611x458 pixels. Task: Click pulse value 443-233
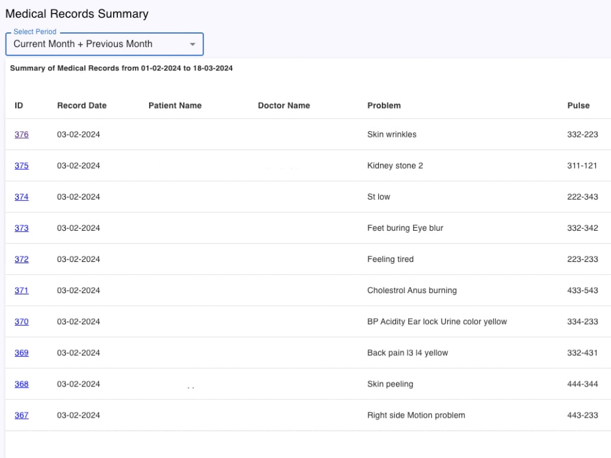pyautogui.click(x=582, y=415)
